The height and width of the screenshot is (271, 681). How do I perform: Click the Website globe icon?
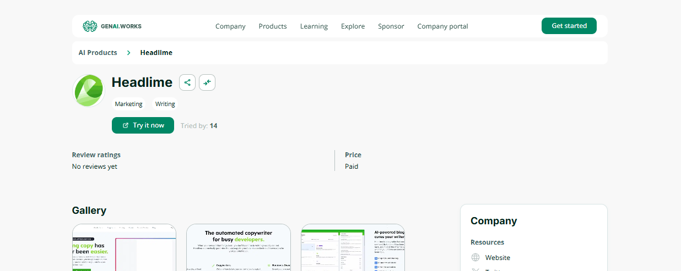coord(475,258)
